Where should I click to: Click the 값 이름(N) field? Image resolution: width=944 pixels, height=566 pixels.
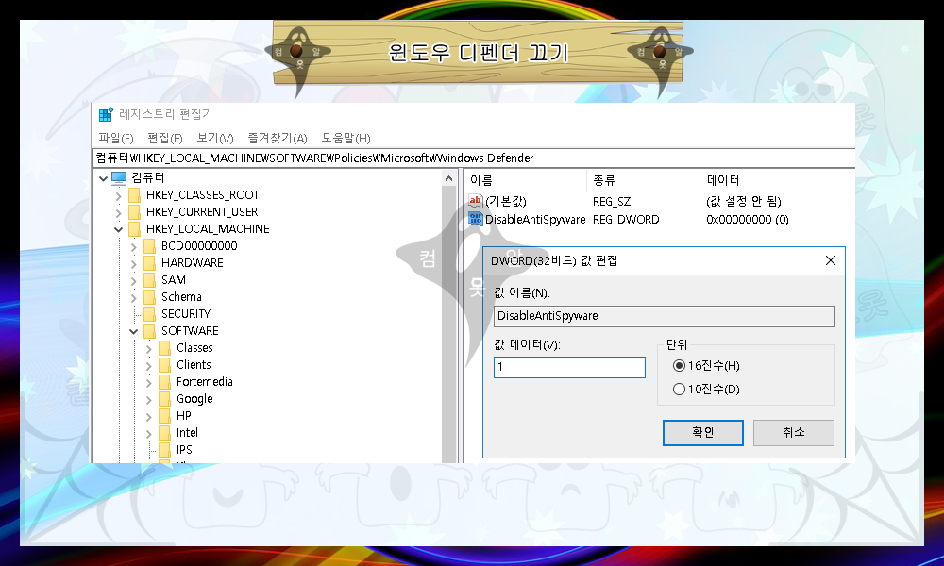(664, 316)
